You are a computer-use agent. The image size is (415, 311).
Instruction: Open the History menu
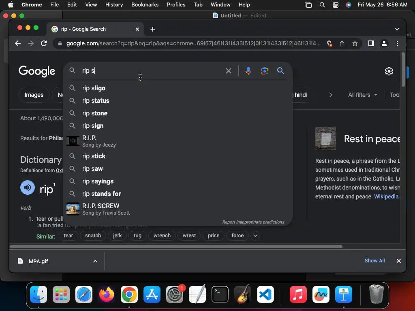114,5
